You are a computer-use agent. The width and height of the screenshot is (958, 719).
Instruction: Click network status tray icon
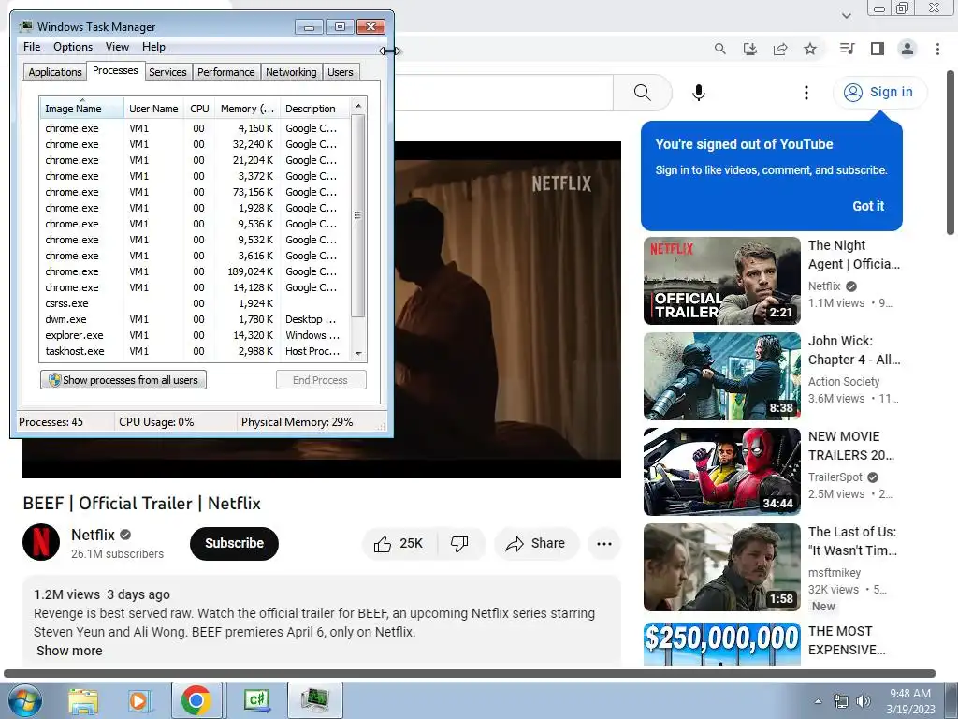tap(841, 701)
